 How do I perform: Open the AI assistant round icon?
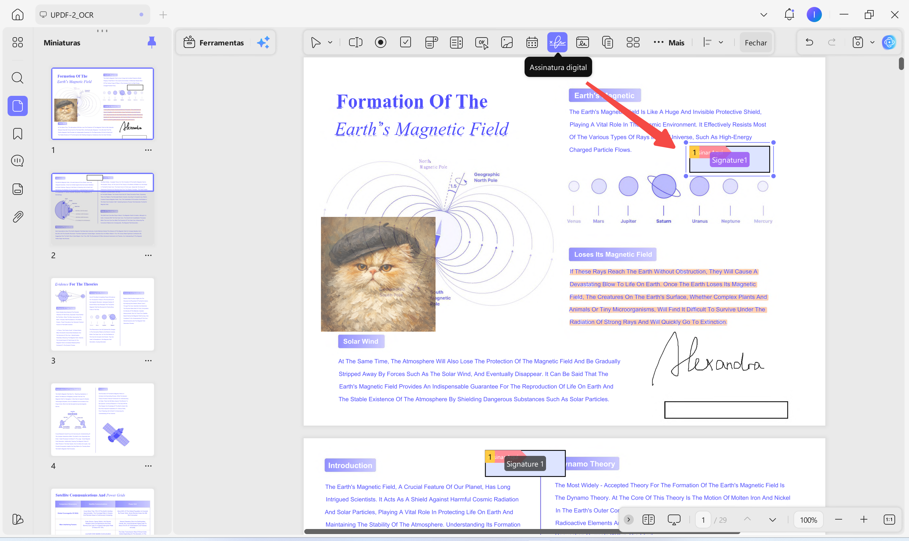pyautogui.click(x=889, y=42)
